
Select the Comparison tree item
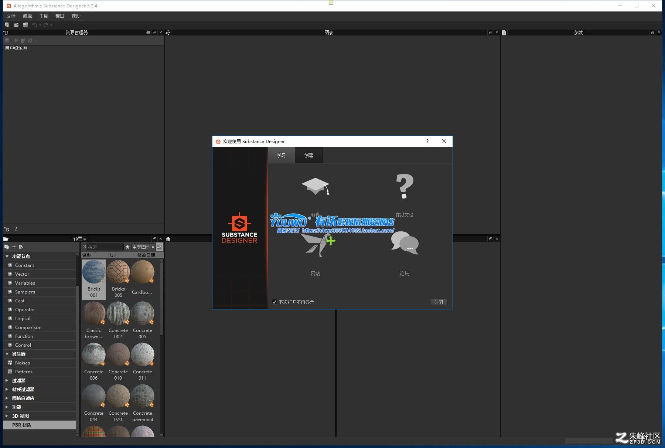click(39, 327)
